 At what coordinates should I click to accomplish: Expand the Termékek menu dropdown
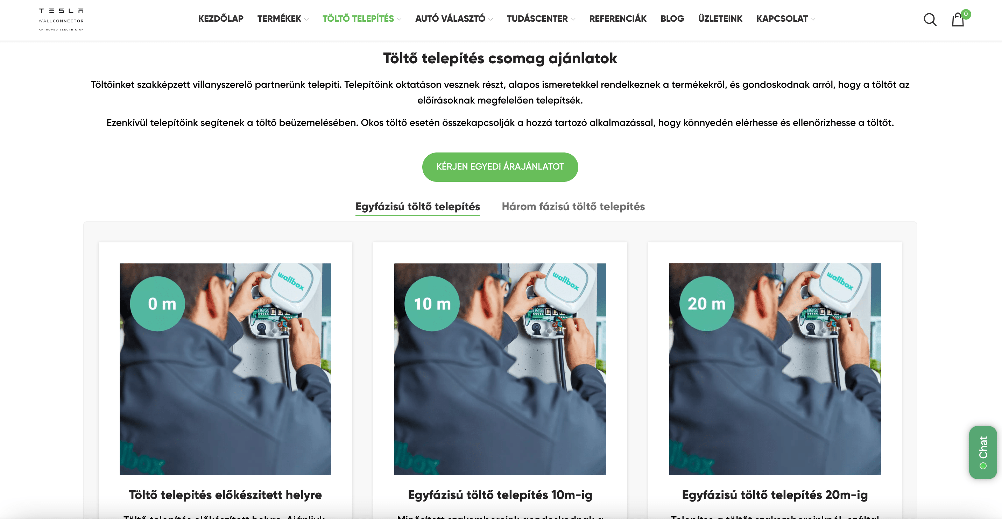point(283,19)
